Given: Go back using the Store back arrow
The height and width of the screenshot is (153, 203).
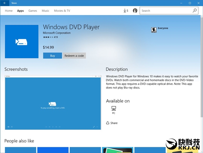Looking at the screenshot, I should 5,3.
